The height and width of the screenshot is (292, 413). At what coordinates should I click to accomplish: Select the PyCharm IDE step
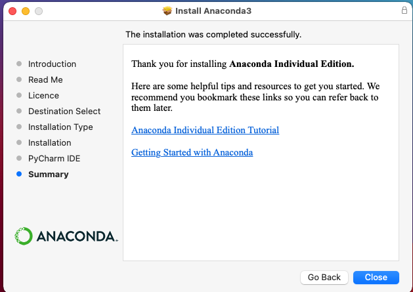[x=54, y=158]
